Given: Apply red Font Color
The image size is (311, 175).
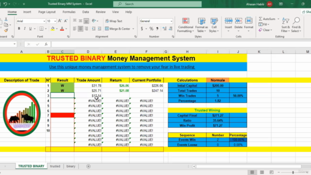Looking at the screenshot, I should (x=62, y=29).
